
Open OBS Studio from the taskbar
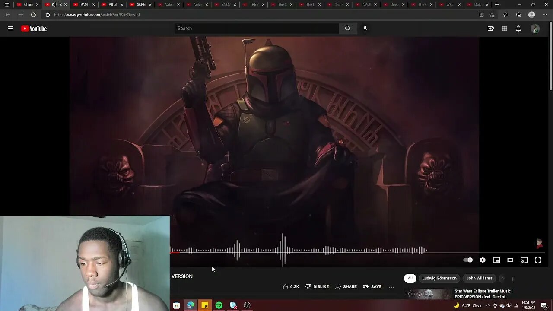[x=247, y=305]
